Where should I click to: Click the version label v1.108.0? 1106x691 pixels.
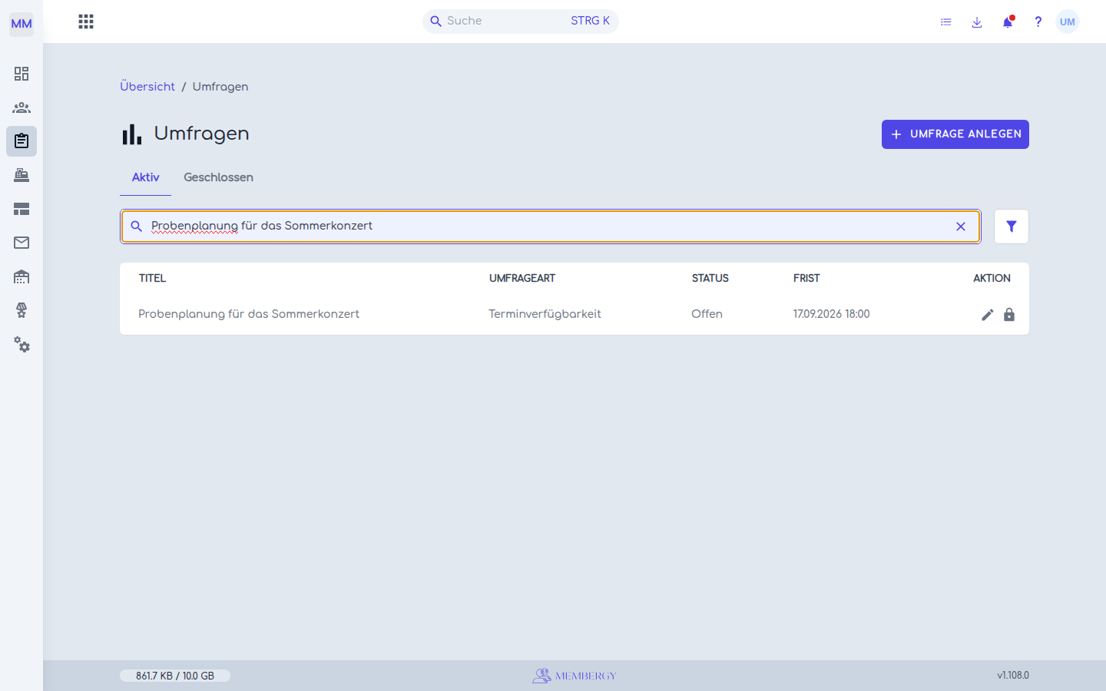(x=1013, y=676)
